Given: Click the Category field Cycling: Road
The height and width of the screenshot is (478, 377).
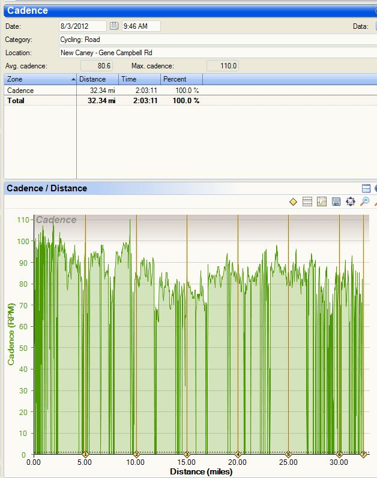Looking at the screenshot, I should click(216, 40).
